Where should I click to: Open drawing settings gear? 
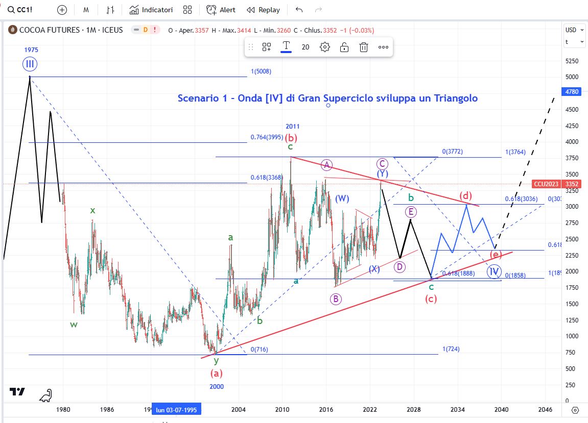click(x=325, y=47)
